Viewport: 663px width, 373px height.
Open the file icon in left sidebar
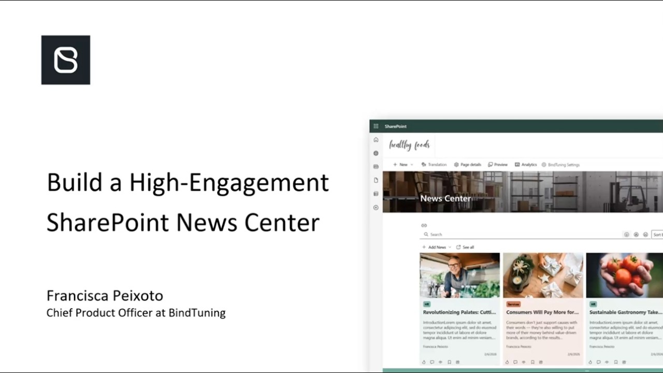coord(376,180)
